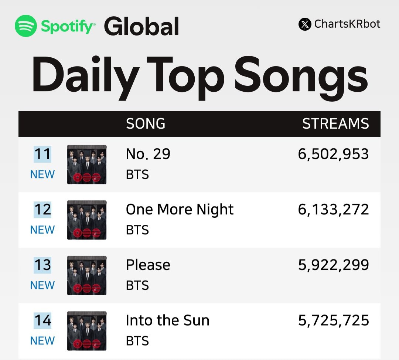Open the One More Night song title

click(180, 210)
